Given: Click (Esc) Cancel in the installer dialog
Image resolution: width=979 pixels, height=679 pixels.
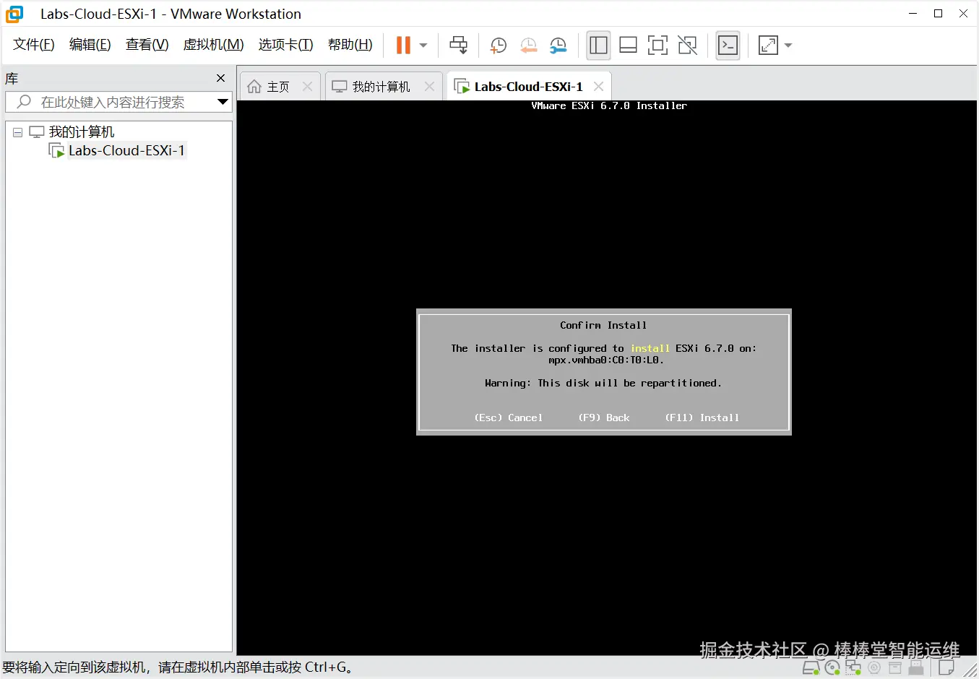Looking at the screenshot, I should [509, 418].
